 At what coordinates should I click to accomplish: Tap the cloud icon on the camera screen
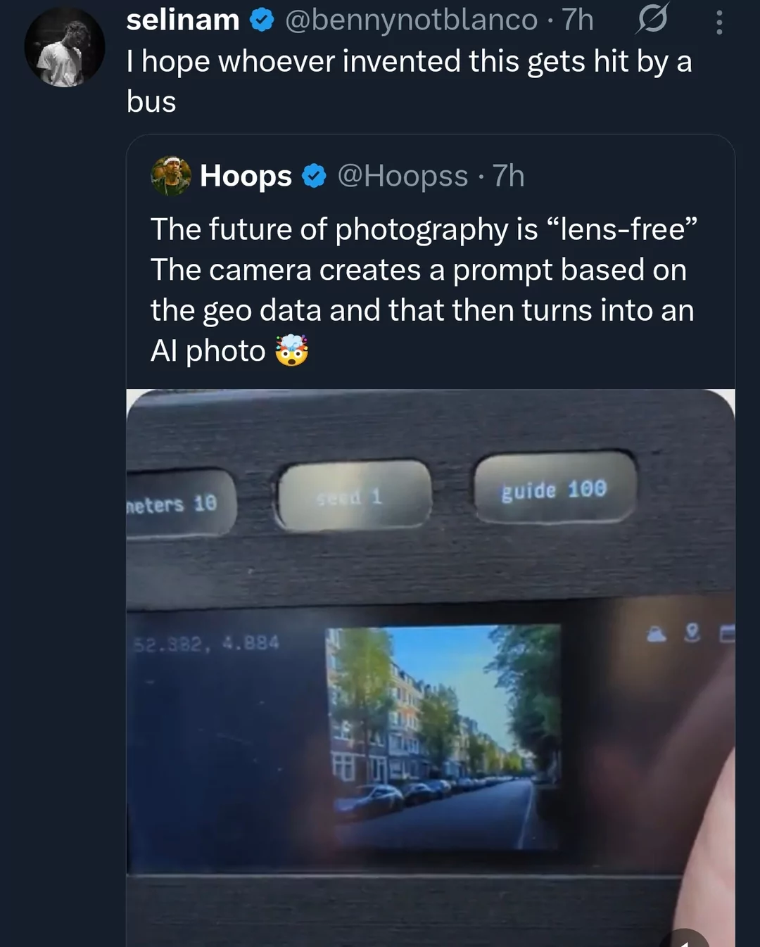pos(657,635)
